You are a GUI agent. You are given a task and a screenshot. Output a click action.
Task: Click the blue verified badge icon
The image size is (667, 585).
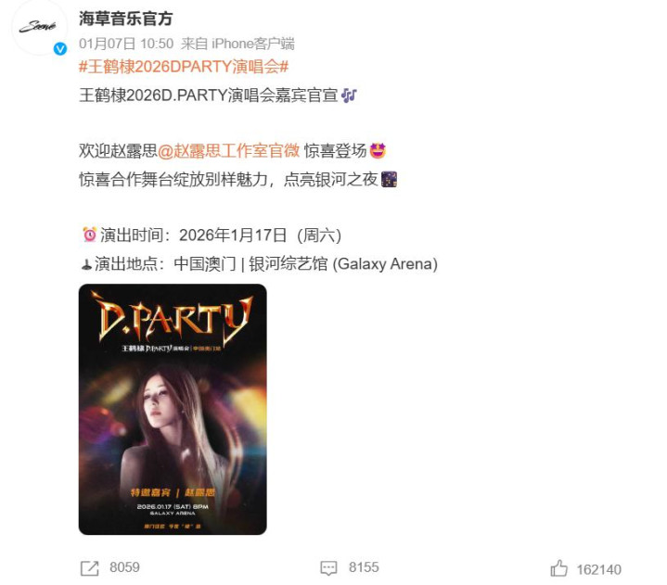[x=60, y=49]
